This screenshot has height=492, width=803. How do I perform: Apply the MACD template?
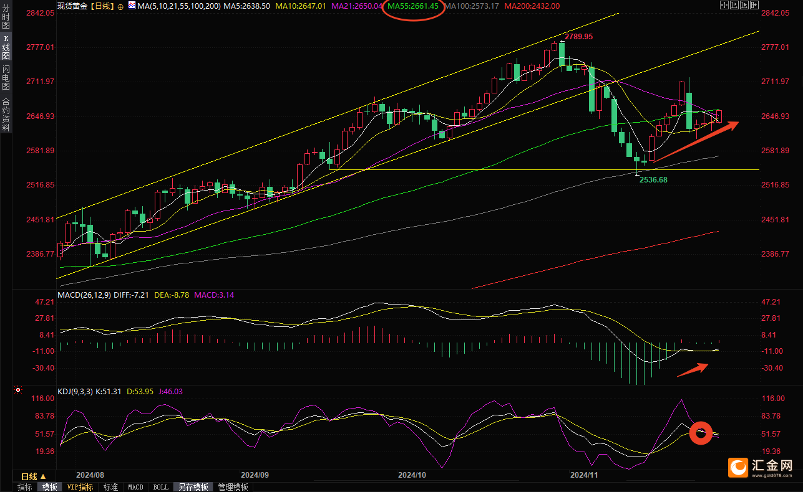(x=135, y=487)
